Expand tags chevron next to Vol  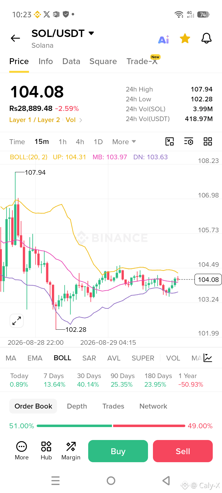(81, 120)
